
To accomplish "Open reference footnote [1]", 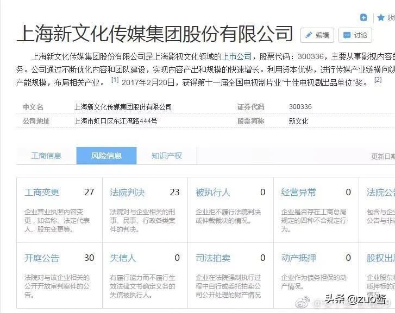I will click(x=115, y=80).
